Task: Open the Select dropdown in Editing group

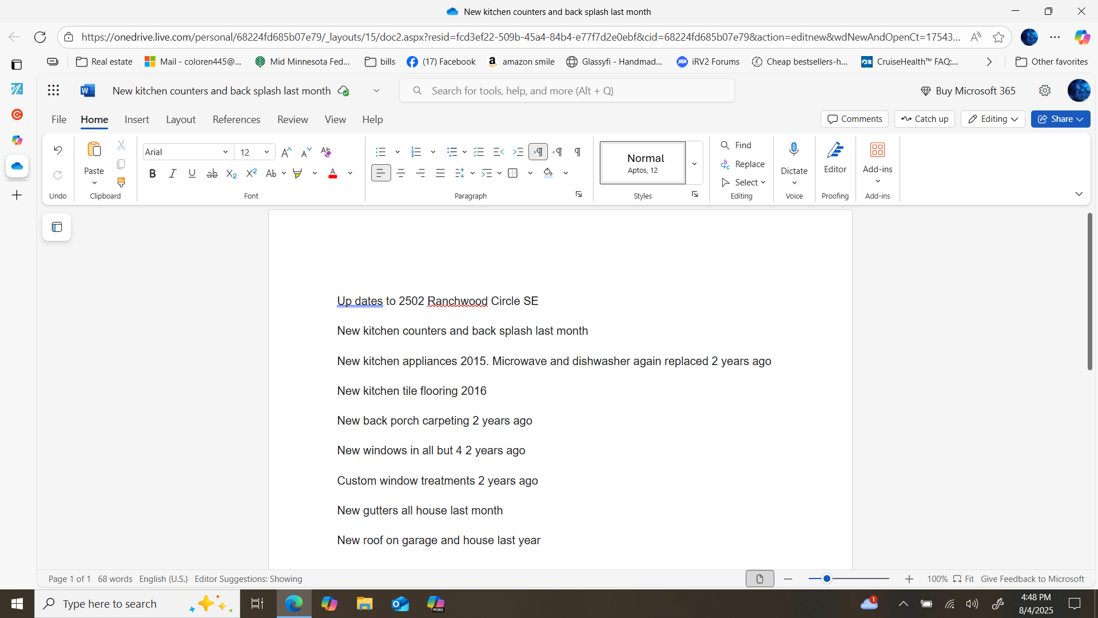Action: (x=743, y=183)
